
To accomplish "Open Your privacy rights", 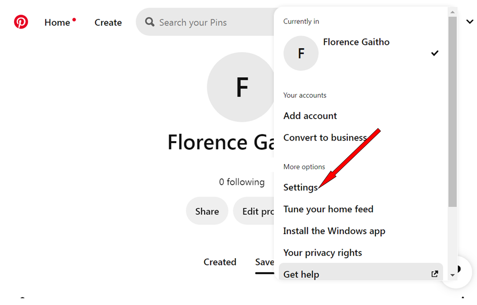I will (322, 252).
